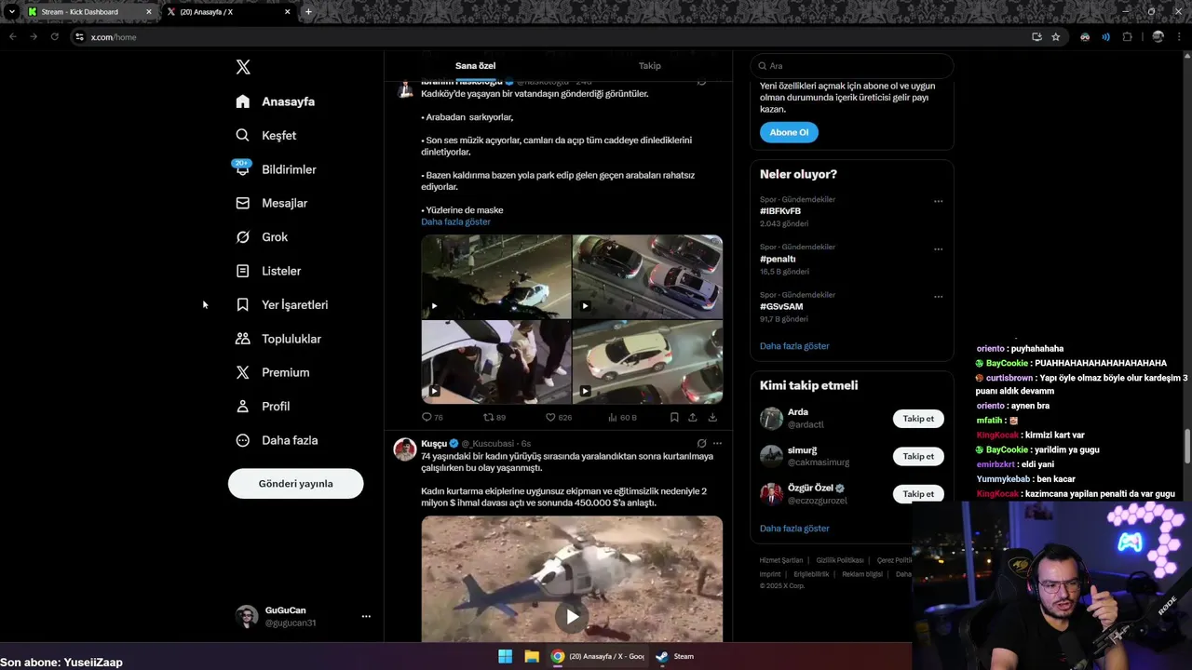Open Mesajlar in the sidebar
Viewport: 1192px width, 670px height.
click(x=271, y=203)
